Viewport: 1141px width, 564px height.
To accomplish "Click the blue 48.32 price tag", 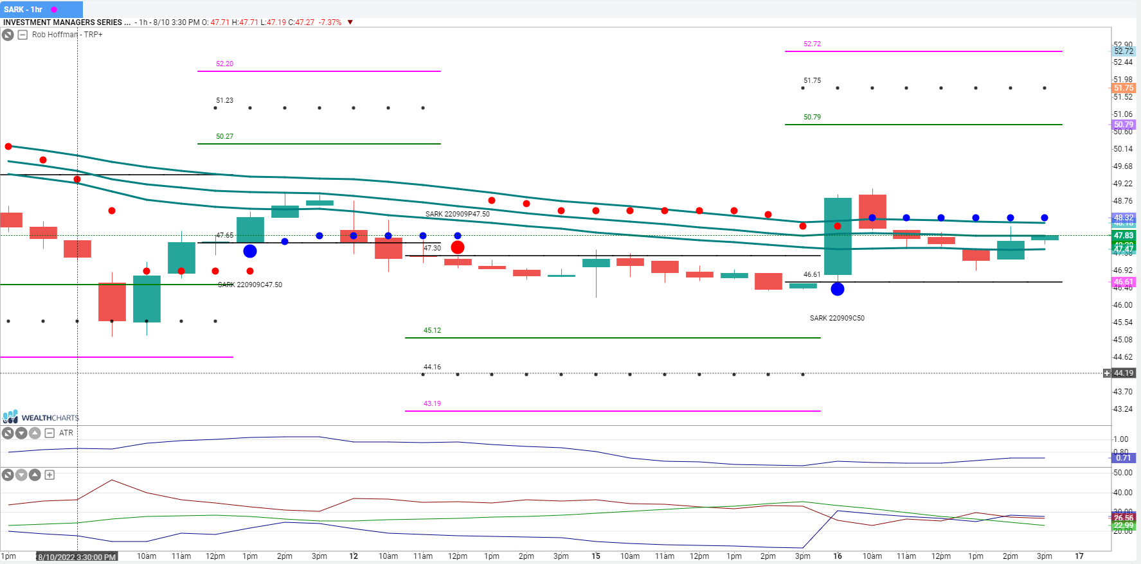I will coord(1124,218).
